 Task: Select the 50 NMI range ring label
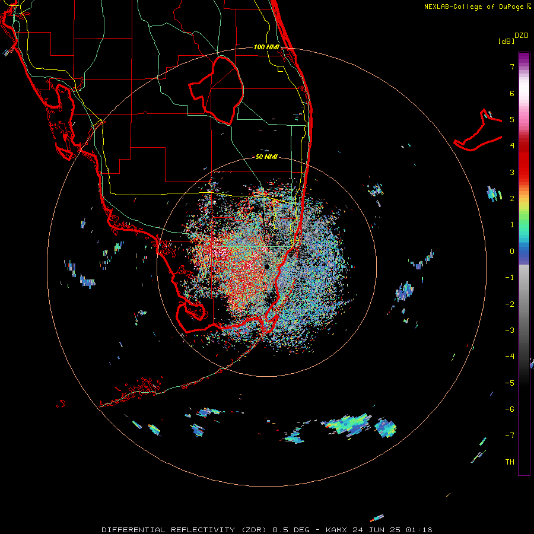(x=266, y=157)
